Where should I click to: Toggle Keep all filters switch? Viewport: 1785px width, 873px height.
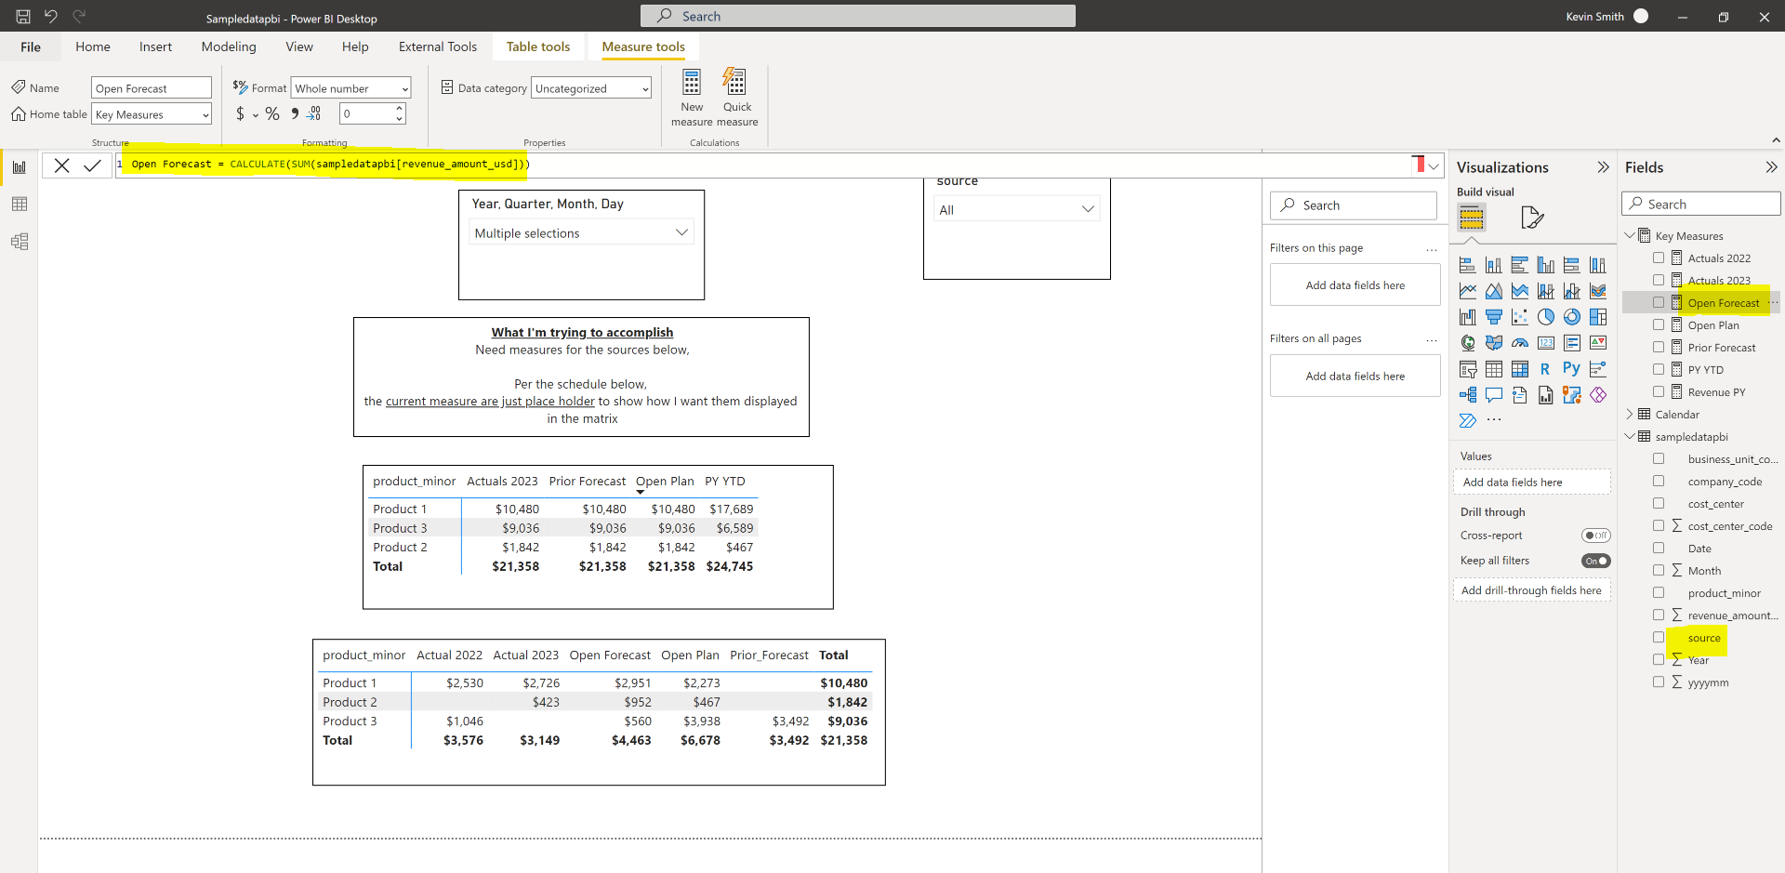(x=1595, y=561)
